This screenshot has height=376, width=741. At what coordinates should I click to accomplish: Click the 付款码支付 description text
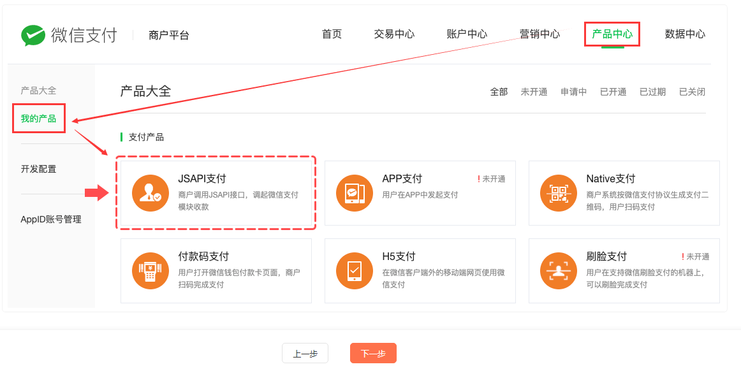pyautogui.click(x=239, y=278)
